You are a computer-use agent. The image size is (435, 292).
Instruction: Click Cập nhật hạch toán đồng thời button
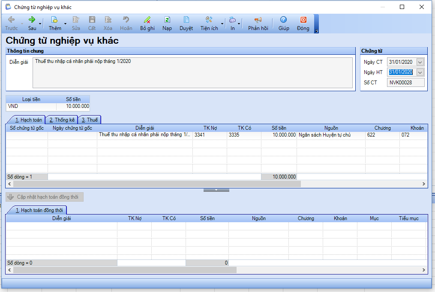(x=45, y=197)
